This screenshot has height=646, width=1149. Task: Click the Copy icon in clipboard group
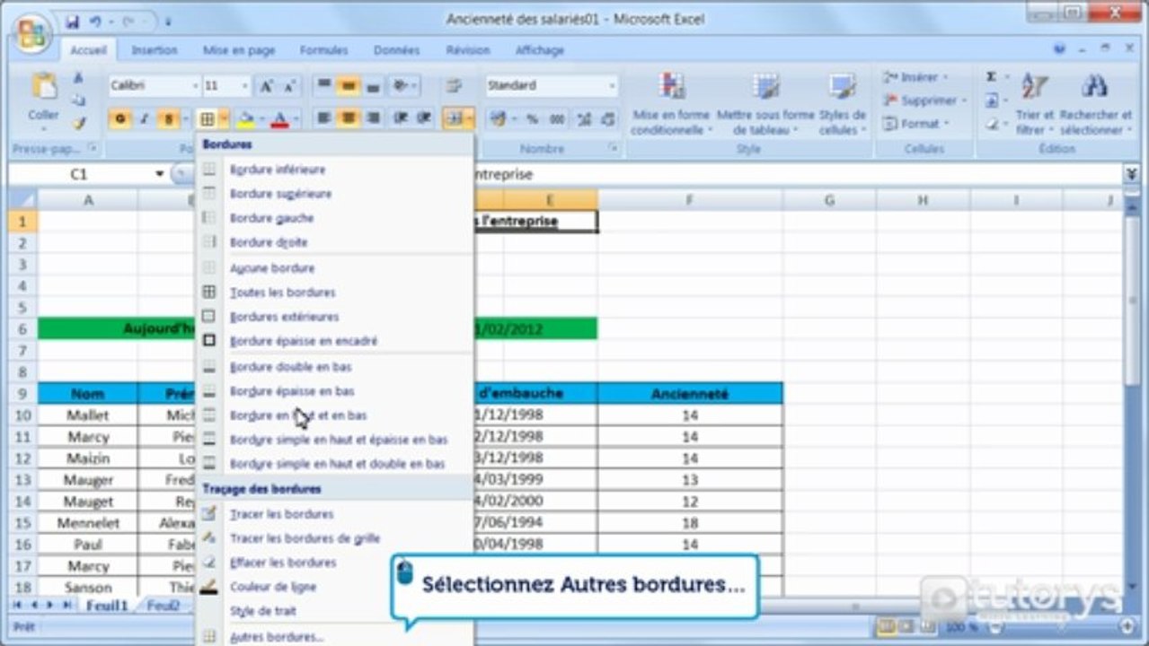pos(78,100)
